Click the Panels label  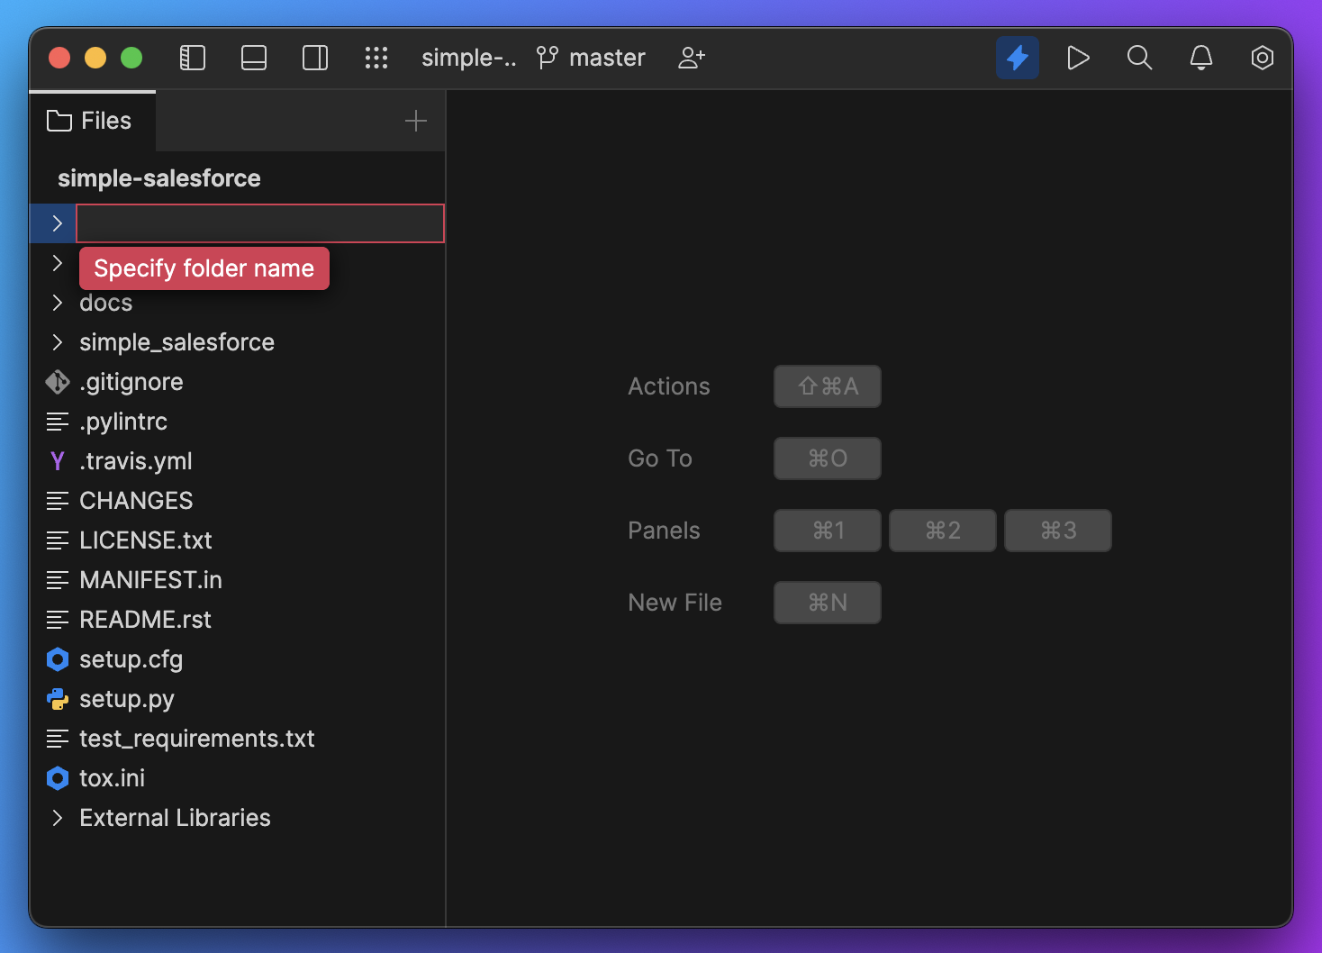664,531
